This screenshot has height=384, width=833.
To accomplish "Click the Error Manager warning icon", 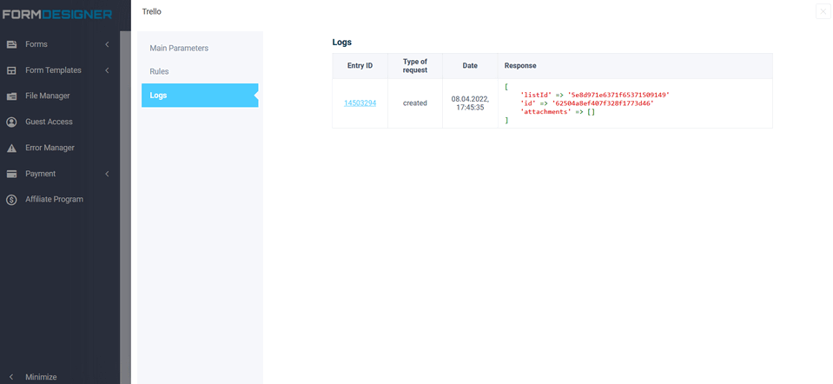I will point(12,149).
